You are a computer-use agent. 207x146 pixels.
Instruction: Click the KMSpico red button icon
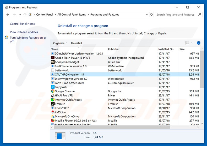pos(53,112)
